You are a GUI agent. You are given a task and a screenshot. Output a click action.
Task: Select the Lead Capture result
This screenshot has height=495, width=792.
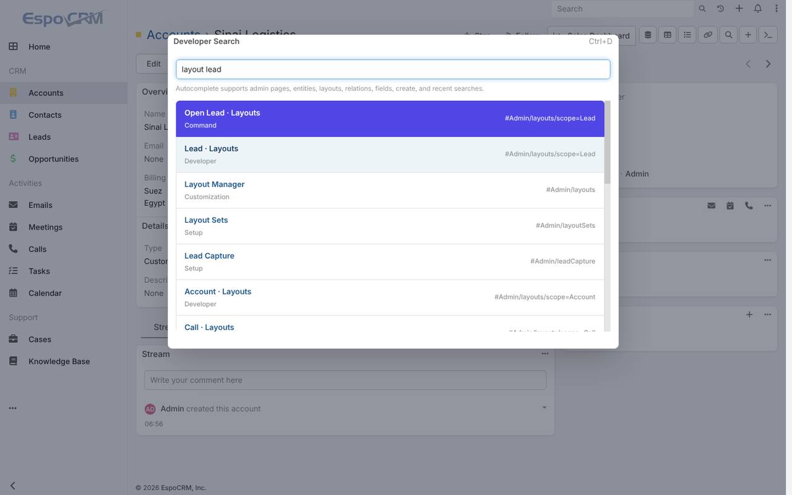[x=390, y=262]
